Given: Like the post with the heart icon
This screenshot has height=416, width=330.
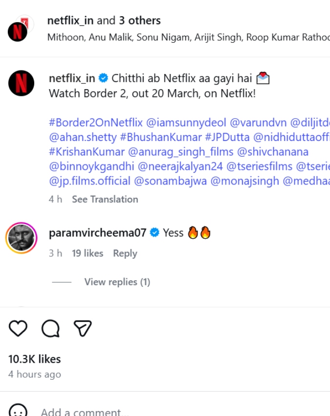Looking at the screenshot, I should pos(18,328).
